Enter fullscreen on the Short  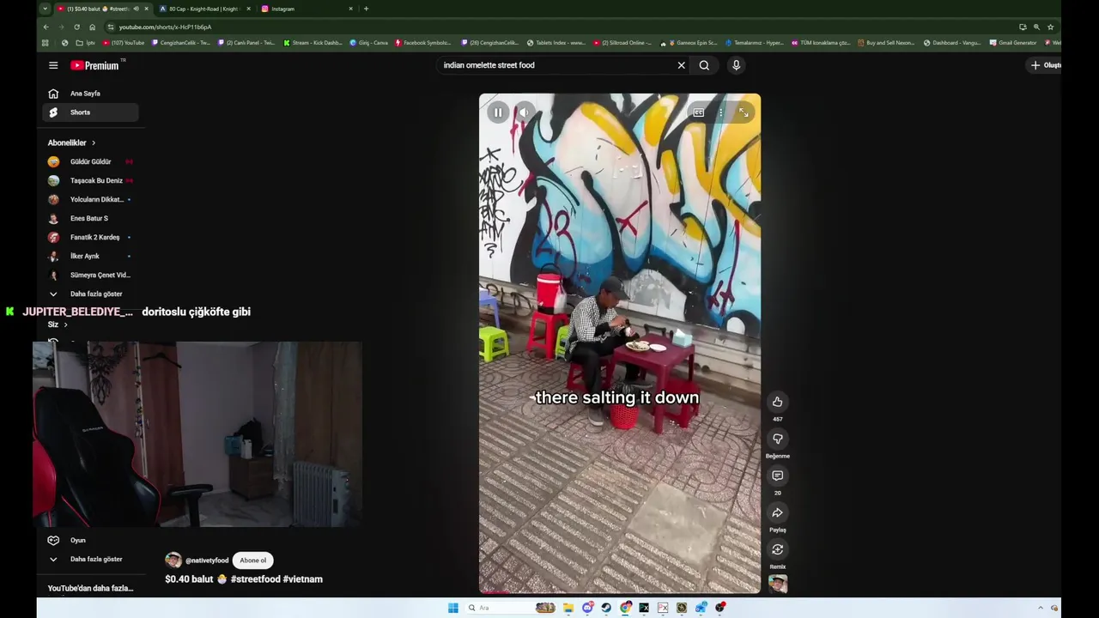pos(744,112)
